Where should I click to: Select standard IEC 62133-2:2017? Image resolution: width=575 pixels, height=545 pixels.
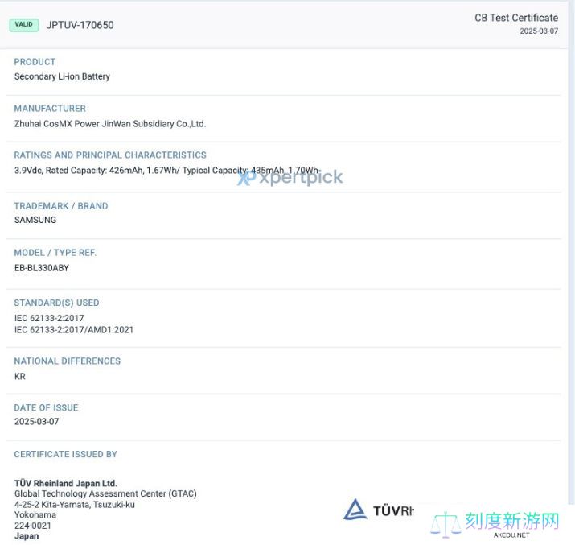tap(49, 318)
